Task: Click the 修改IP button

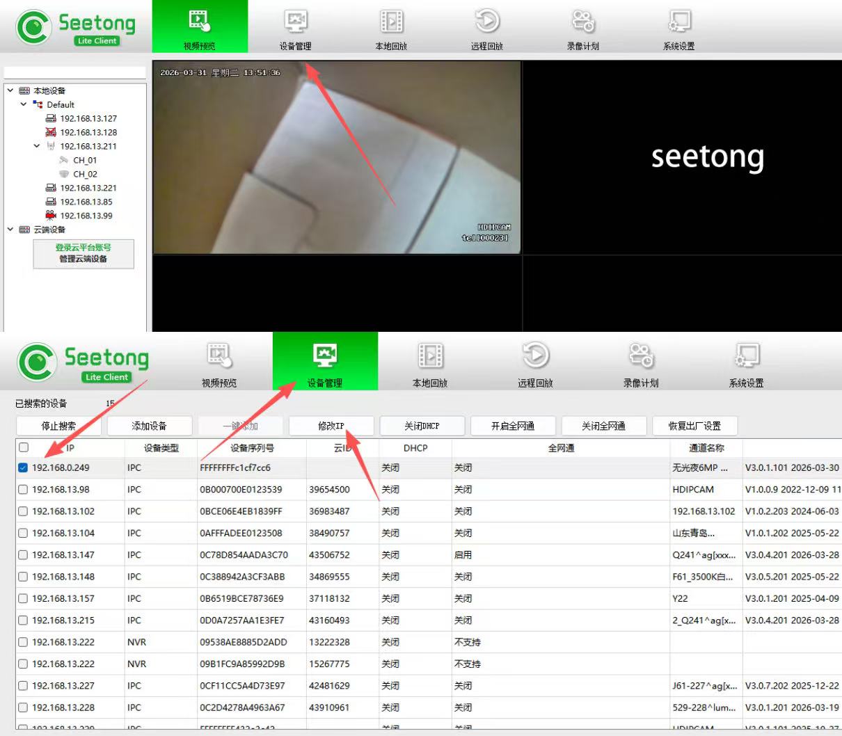Action: pos(331,426)
